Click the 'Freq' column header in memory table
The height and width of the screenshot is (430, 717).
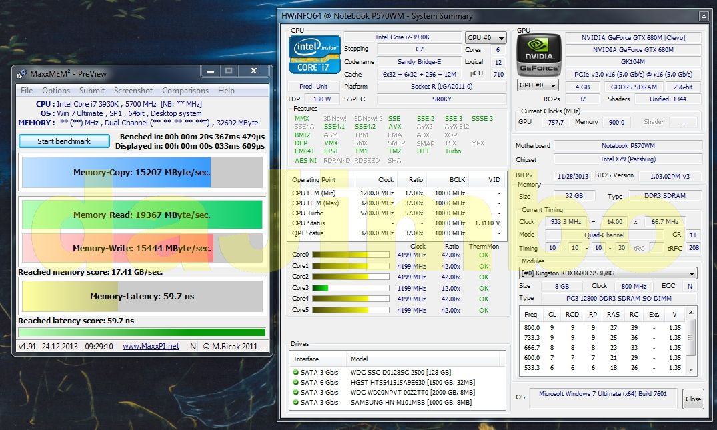point(531,315)
